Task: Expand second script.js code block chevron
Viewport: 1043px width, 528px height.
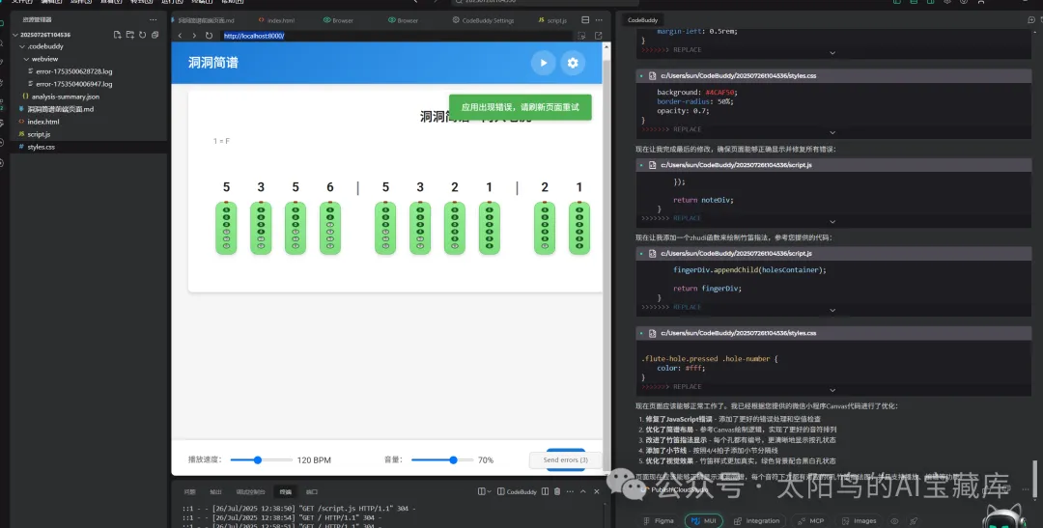Action: point(832,311)
